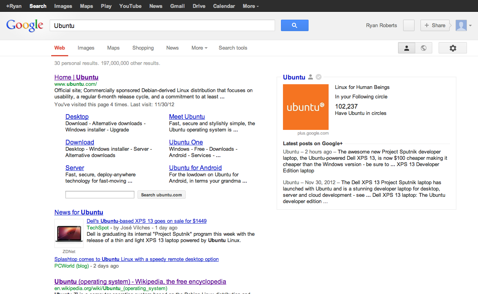Open the Dell XPS laptop news thumbnail
The height and width of the screenshot is (294, 478).
tap(69, 234)
